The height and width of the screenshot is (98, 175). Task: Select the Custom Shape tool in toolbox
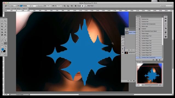[5, 43]
